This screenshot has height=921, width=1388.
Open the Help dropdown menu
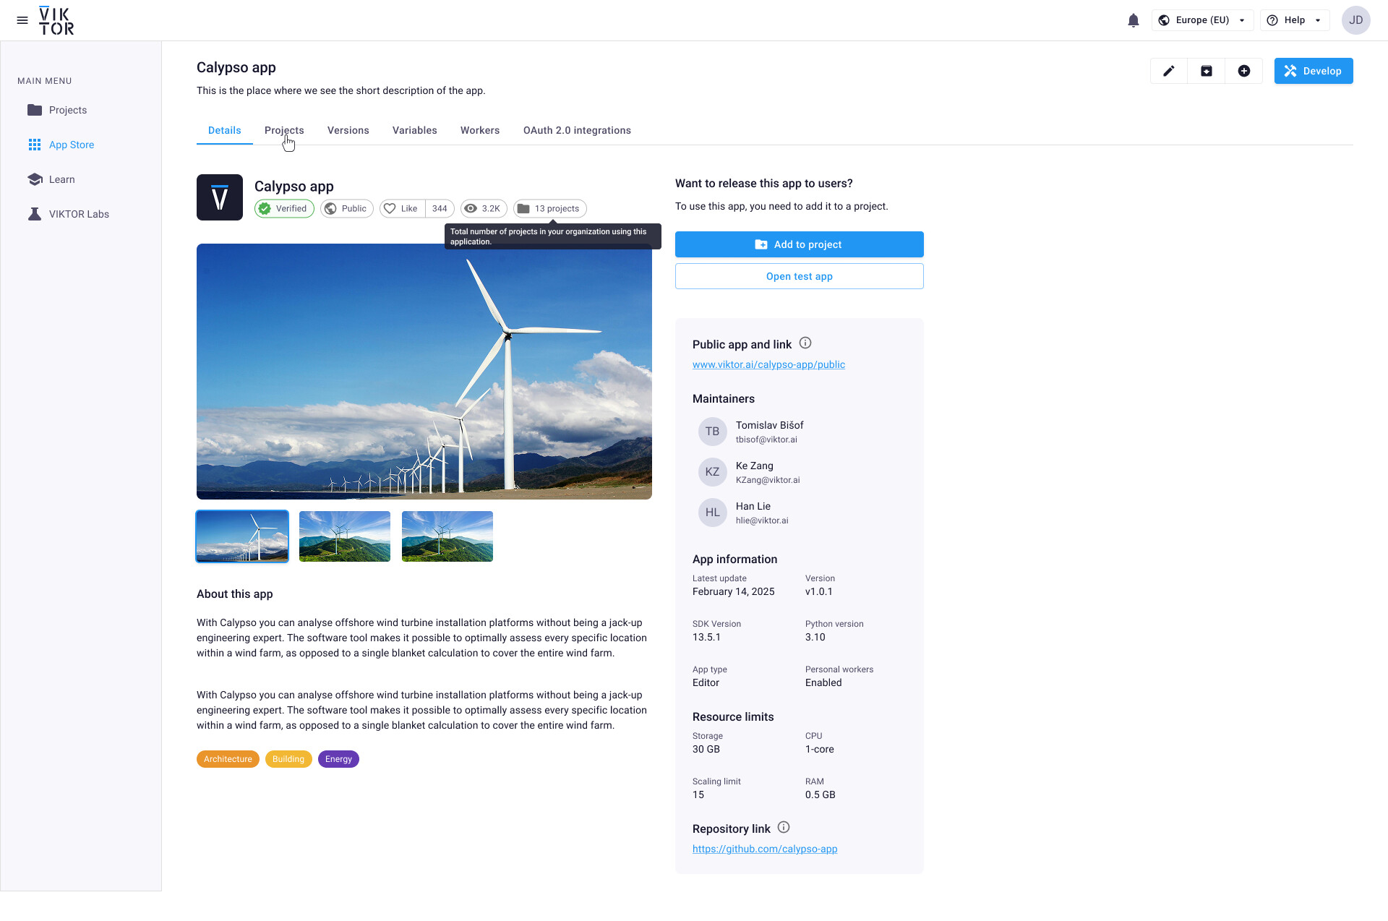click(1294, 20)
